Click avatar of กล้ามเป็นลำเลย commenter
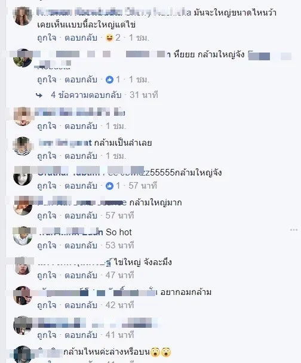The width and height of the screenshot is (301, 363). click(x=23, y=146)
